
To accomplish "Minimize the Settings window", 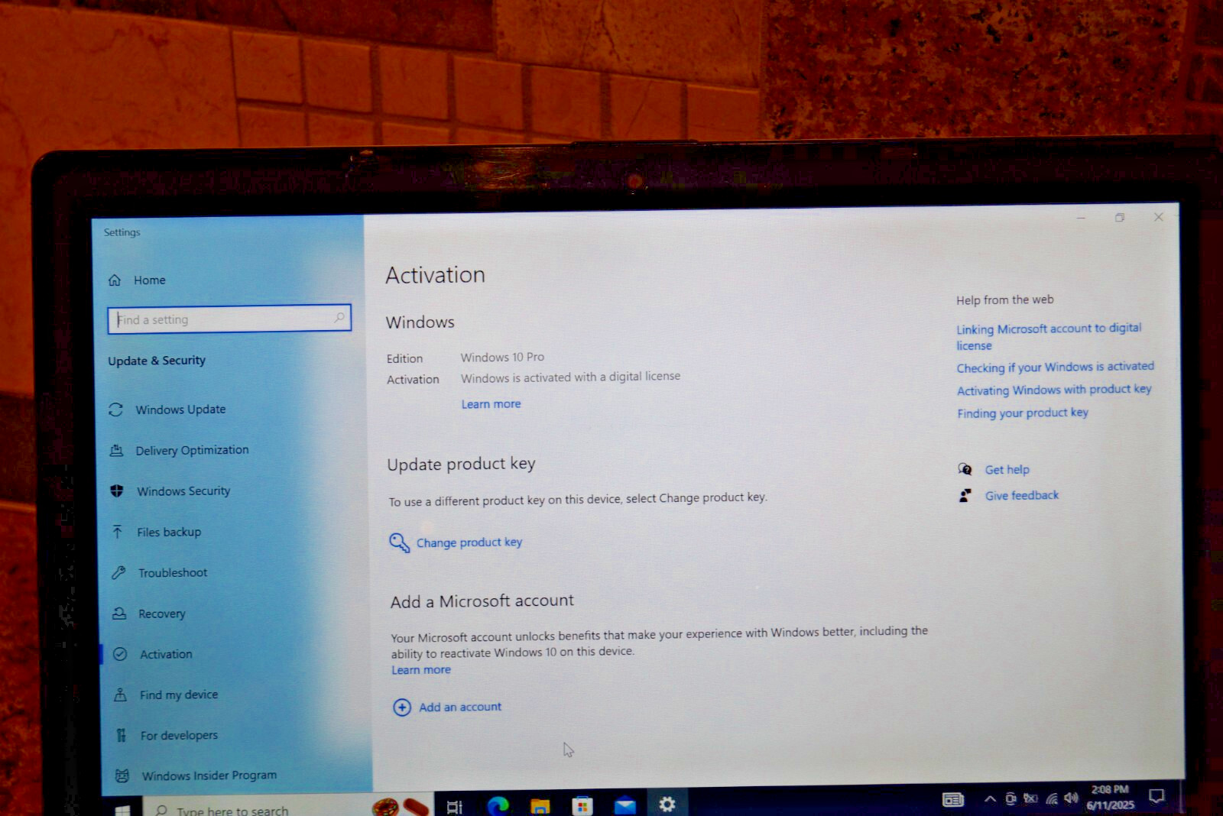I will [x=1081, y=218].
